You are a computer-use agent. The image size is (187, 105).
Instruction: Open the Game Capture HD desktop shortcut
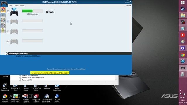tap(5, 87)
